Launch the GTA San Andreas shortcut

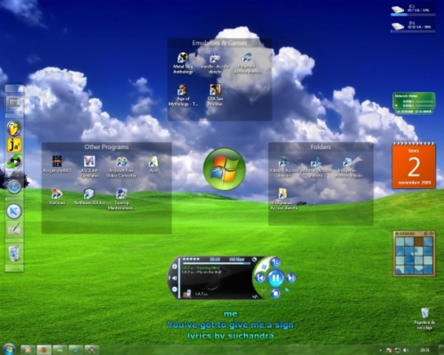(x=215, y=95)
